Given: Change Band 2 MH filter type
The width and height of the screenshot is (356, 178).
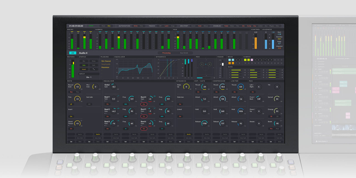Looking at the screenshot, I should click(126, 117).
